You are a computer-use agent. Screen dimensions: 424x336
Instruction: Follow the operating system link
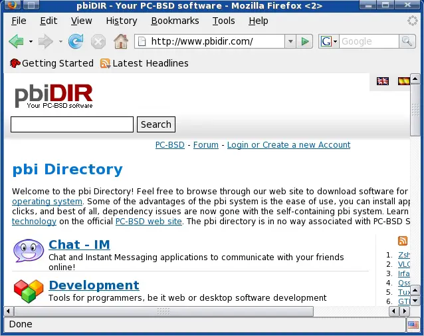tap(47, 202)
